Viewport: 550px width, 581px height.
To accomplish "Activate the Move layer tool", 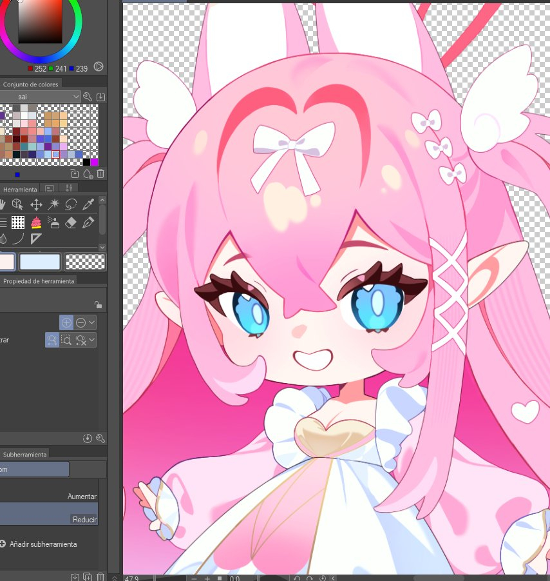I will (x=36, y=204).
